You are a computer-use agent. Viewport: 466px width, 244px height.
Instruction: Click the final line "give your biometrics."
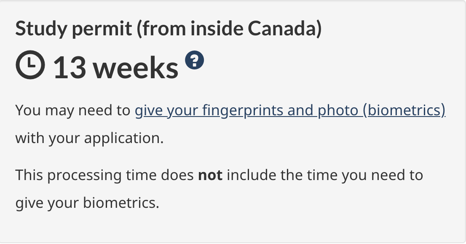(87, 203)
